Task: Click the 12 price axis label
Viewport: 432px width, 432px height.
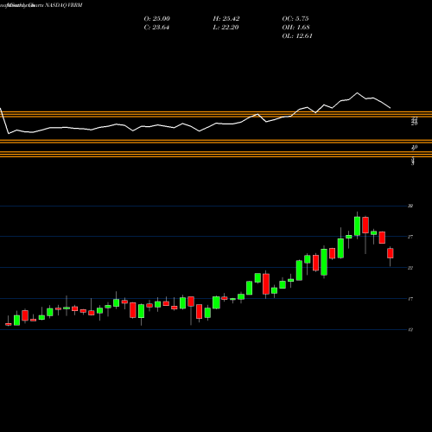Action: tap(410, 330)
